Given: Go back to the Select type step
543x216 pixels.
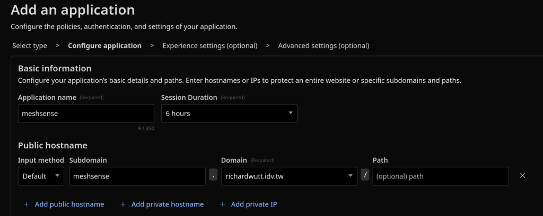Looking at the screenshot, I should (30, 45).
